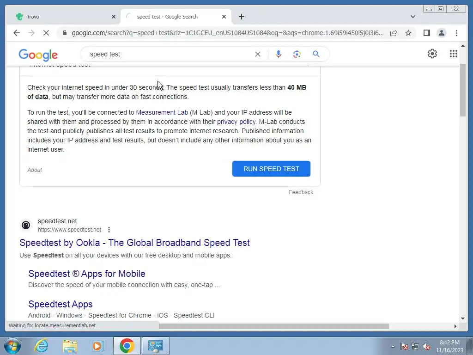Bookmark this page with star
Screen dimensions: 473x355
408,33
